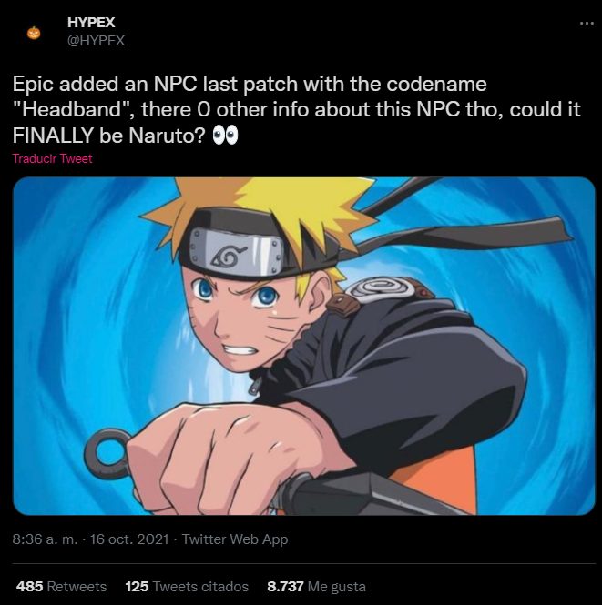Image resolution: width=602 pixels, height=605 pixels.
Task: Click the 8:36 a. m. timestamp
Action: click(x=45, y=539)
